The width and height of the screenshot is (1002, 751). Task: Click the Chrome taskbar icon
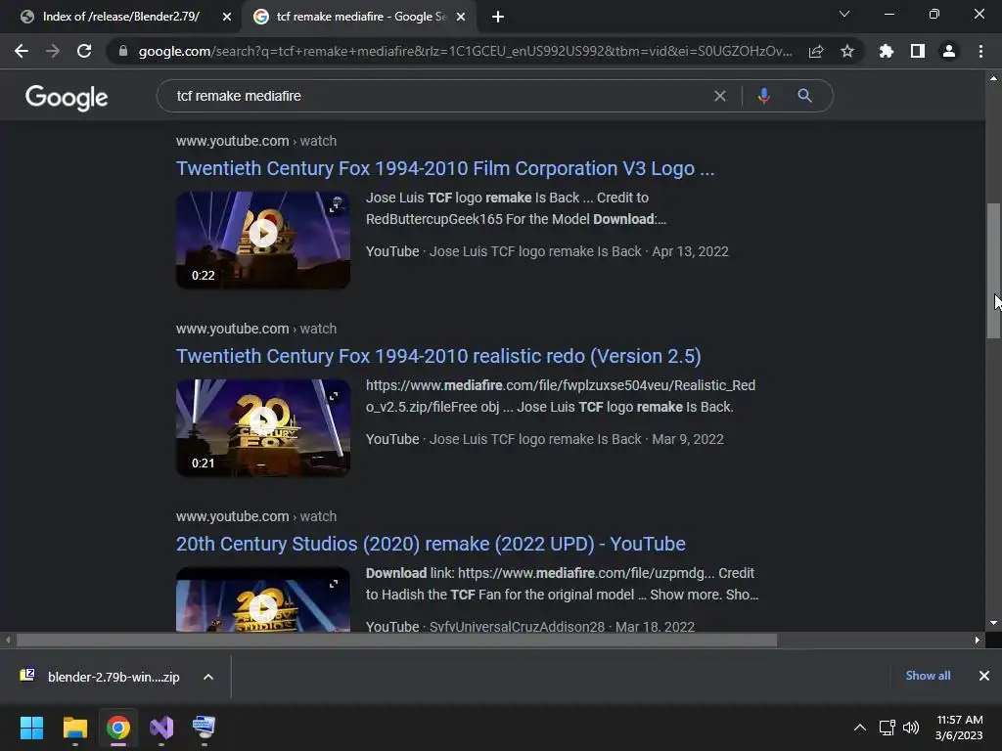click(x=118, y=728)
